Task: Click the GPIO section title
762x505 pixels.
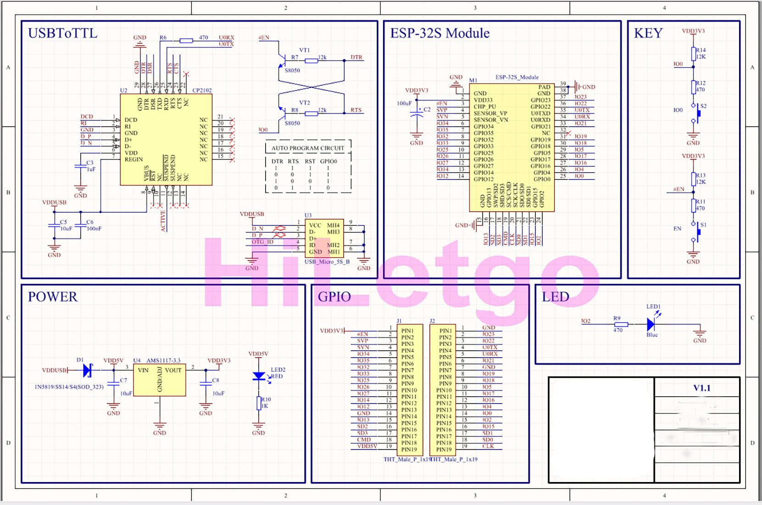Action: click(334, 297)
